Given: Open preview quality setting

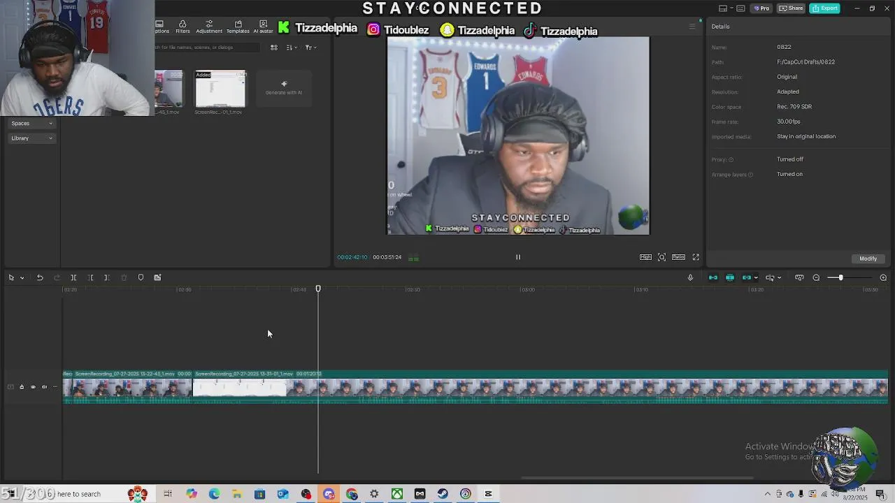Looking at the screenshot, I should click(x=645, y=257).
